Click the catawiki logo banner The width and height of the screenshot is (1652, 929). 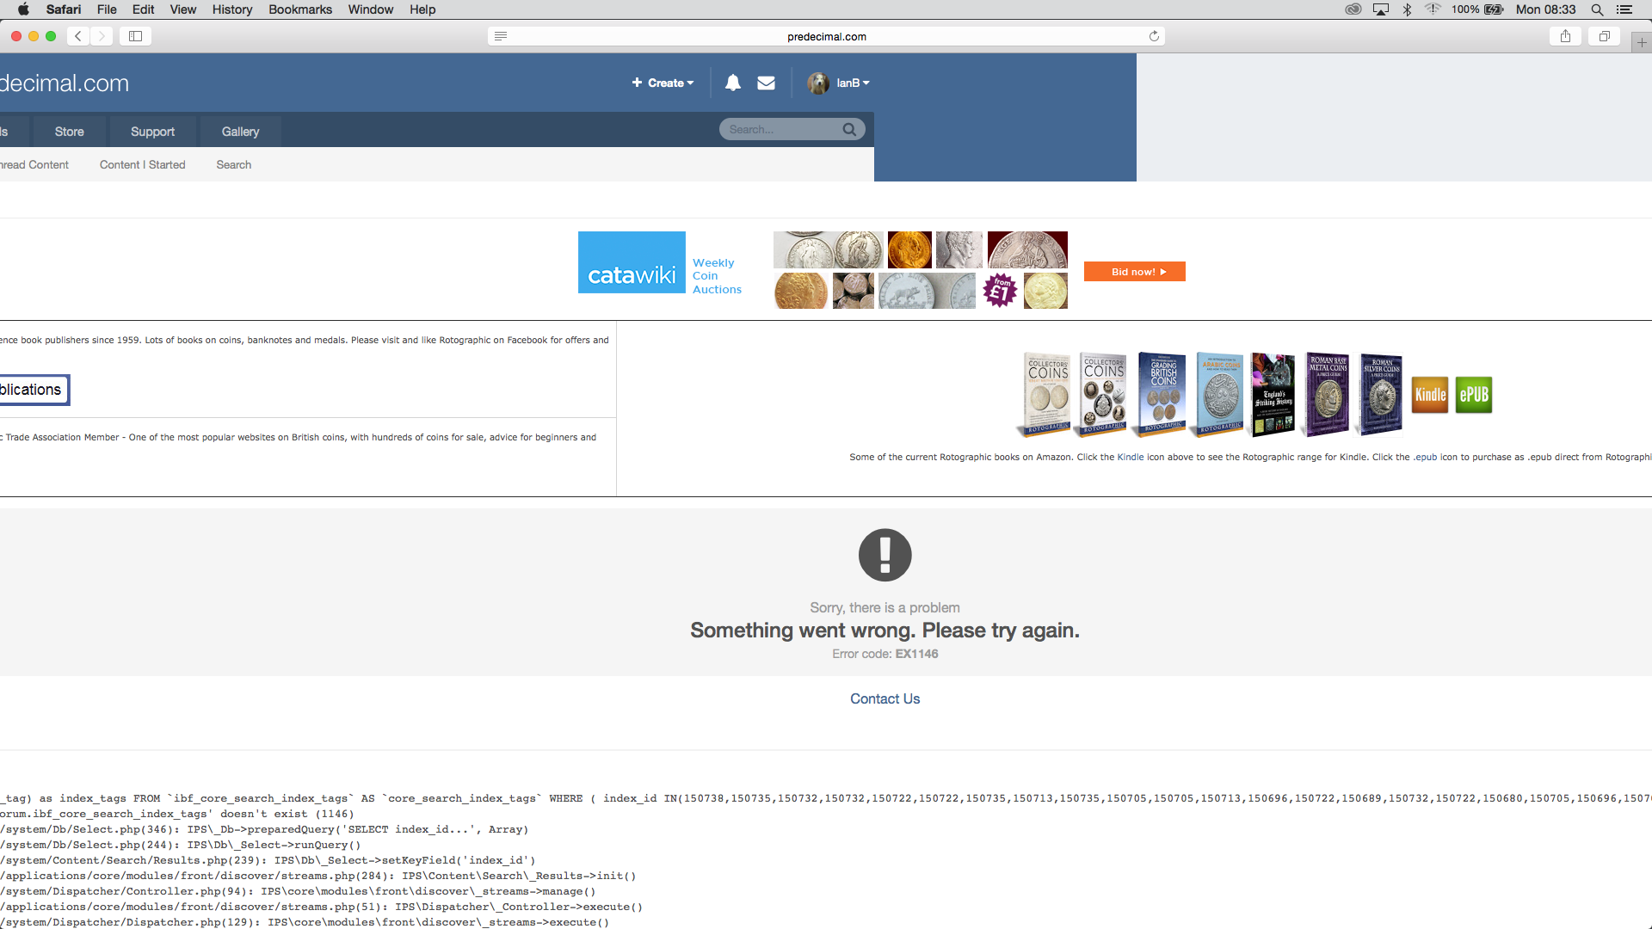(632, 262)
